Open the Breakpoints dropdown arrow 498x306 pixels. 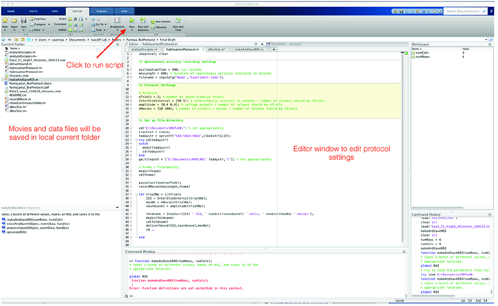tap(117, 30)
